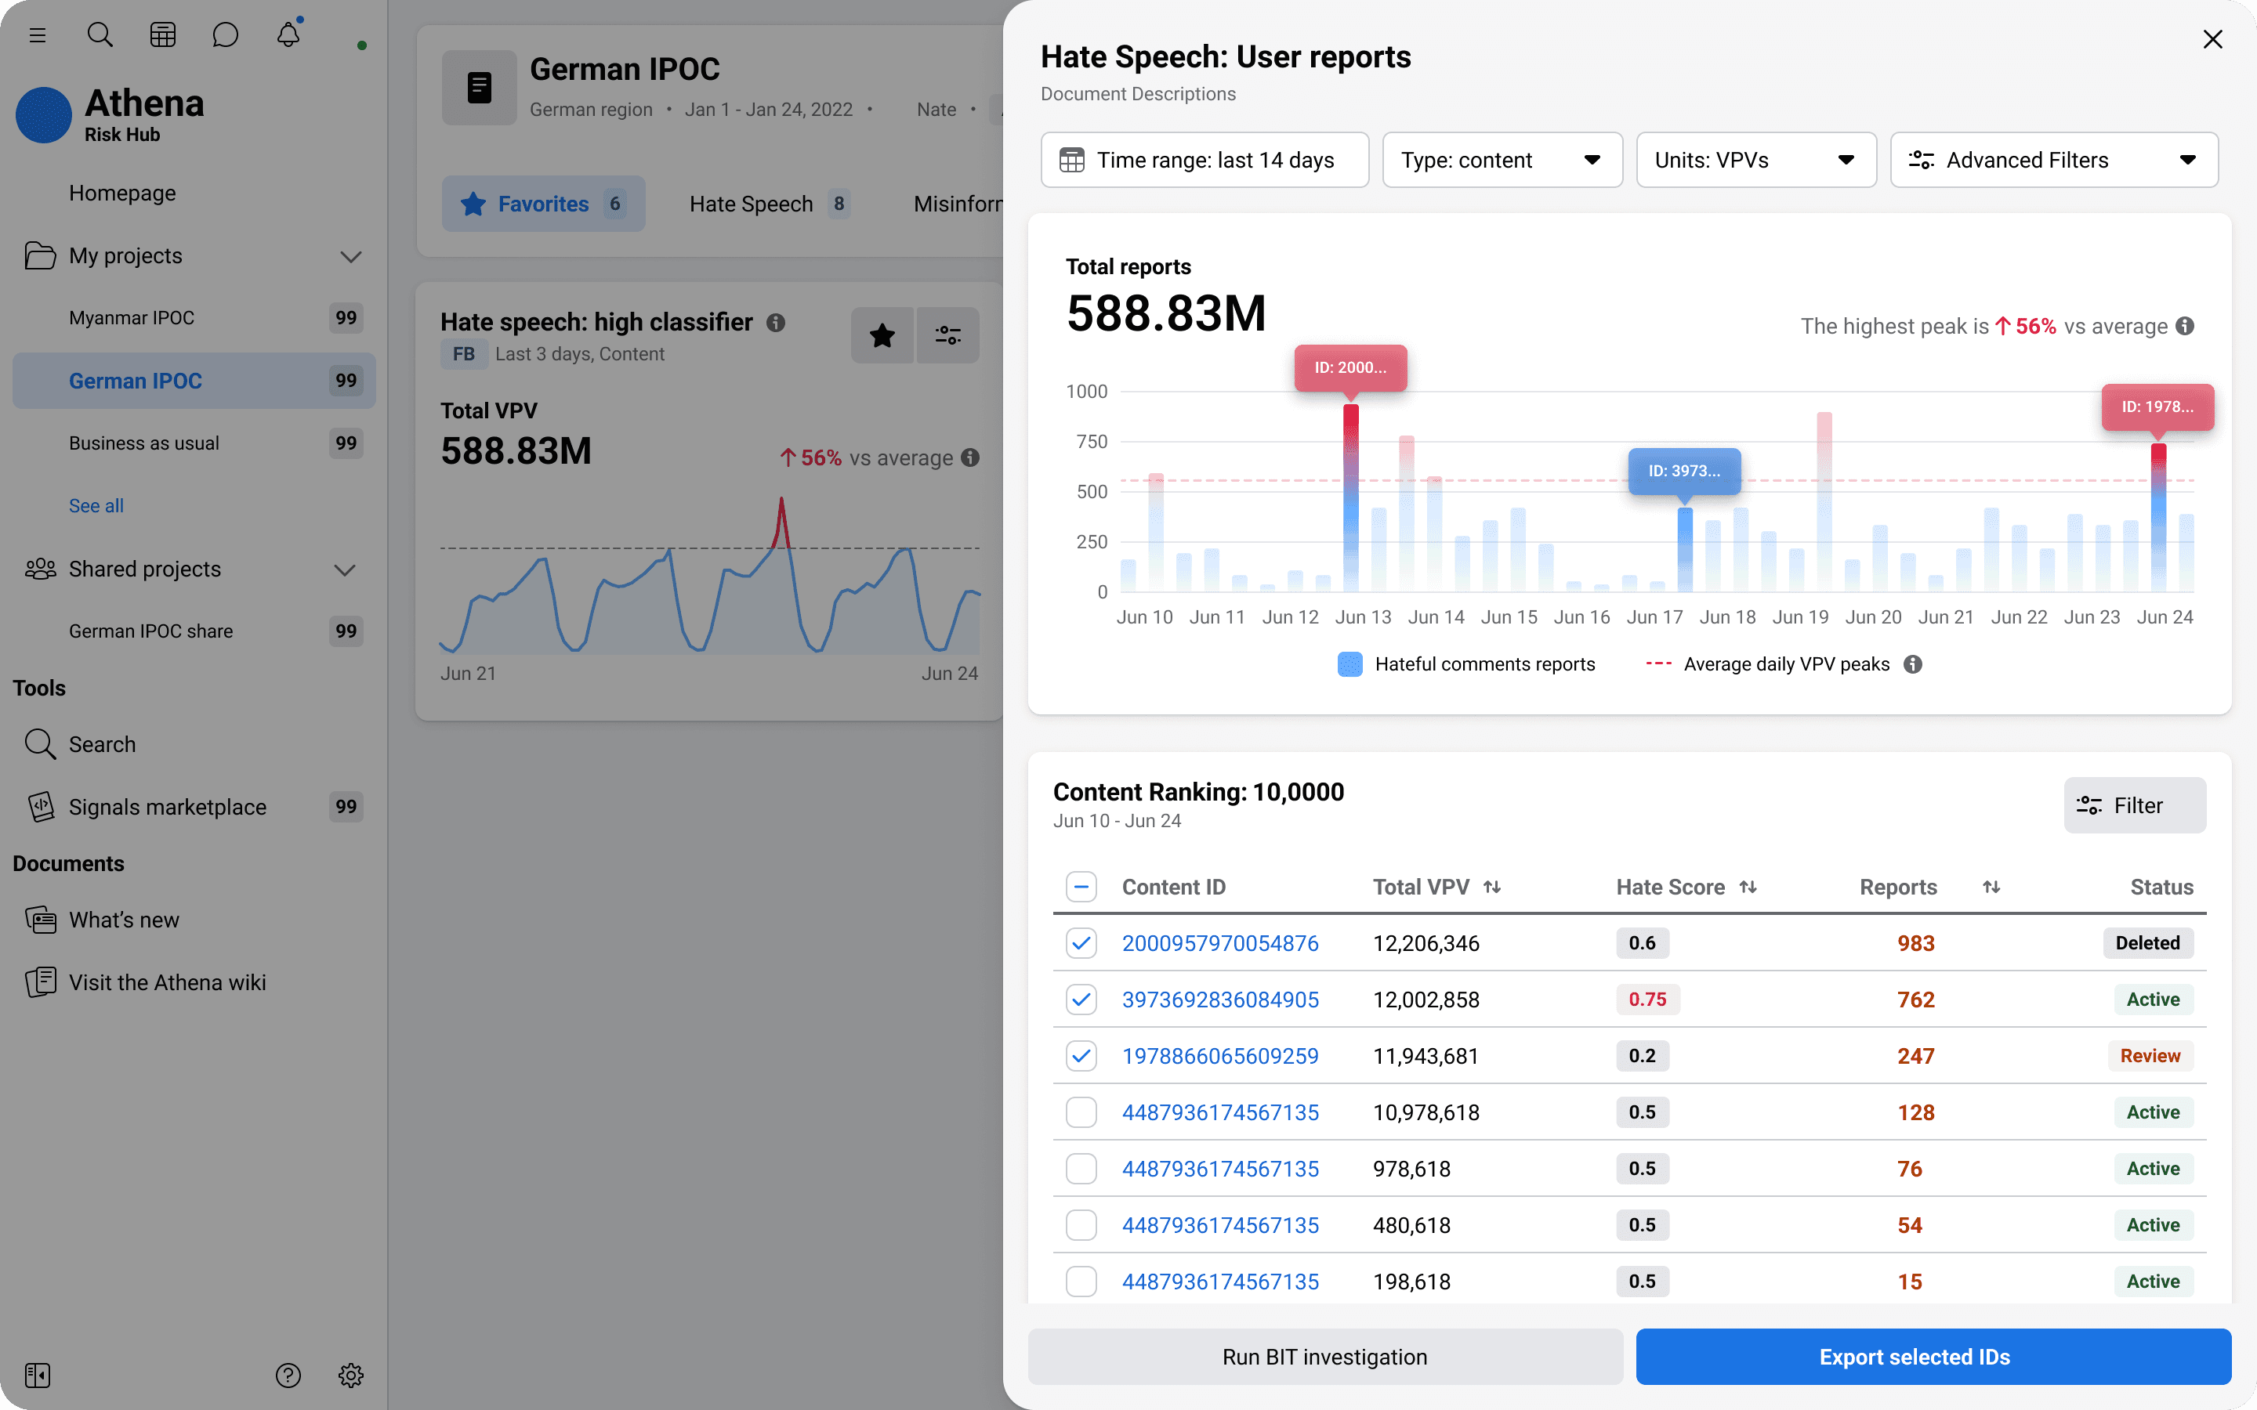2257x1410 pixels.
Task: Select Myanmar IPOC project in sidebar
Action: click(132, 318)
